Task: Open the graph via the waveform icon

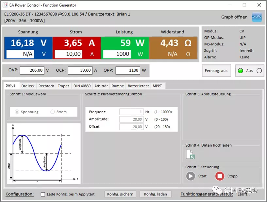Action: (257, 17)
